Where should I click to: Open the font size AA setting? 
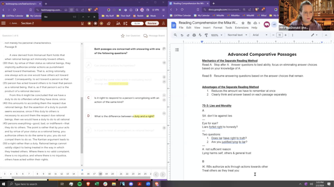119,23
